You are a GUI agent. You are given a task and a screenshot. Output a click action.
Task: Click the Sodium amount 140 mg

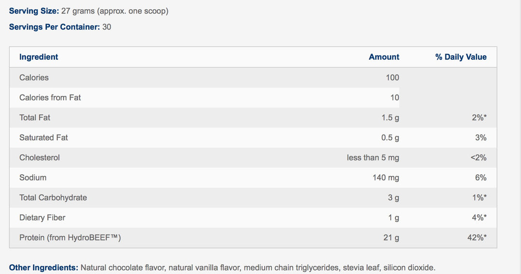(385, 178)
